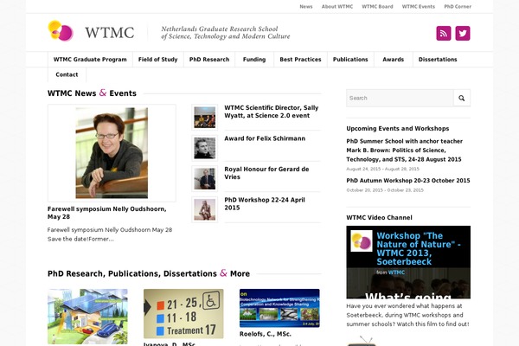Open Sally Wyatt Science 2.0 thumbnail
Viewport: 519px width, 346px height.
click(x=204, y=118)
